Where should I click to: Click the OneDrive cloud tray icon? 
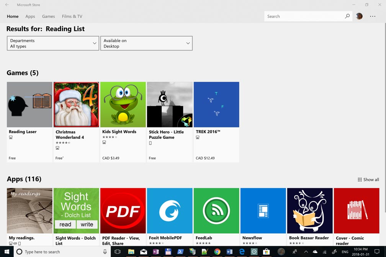[x=315, y=252]
